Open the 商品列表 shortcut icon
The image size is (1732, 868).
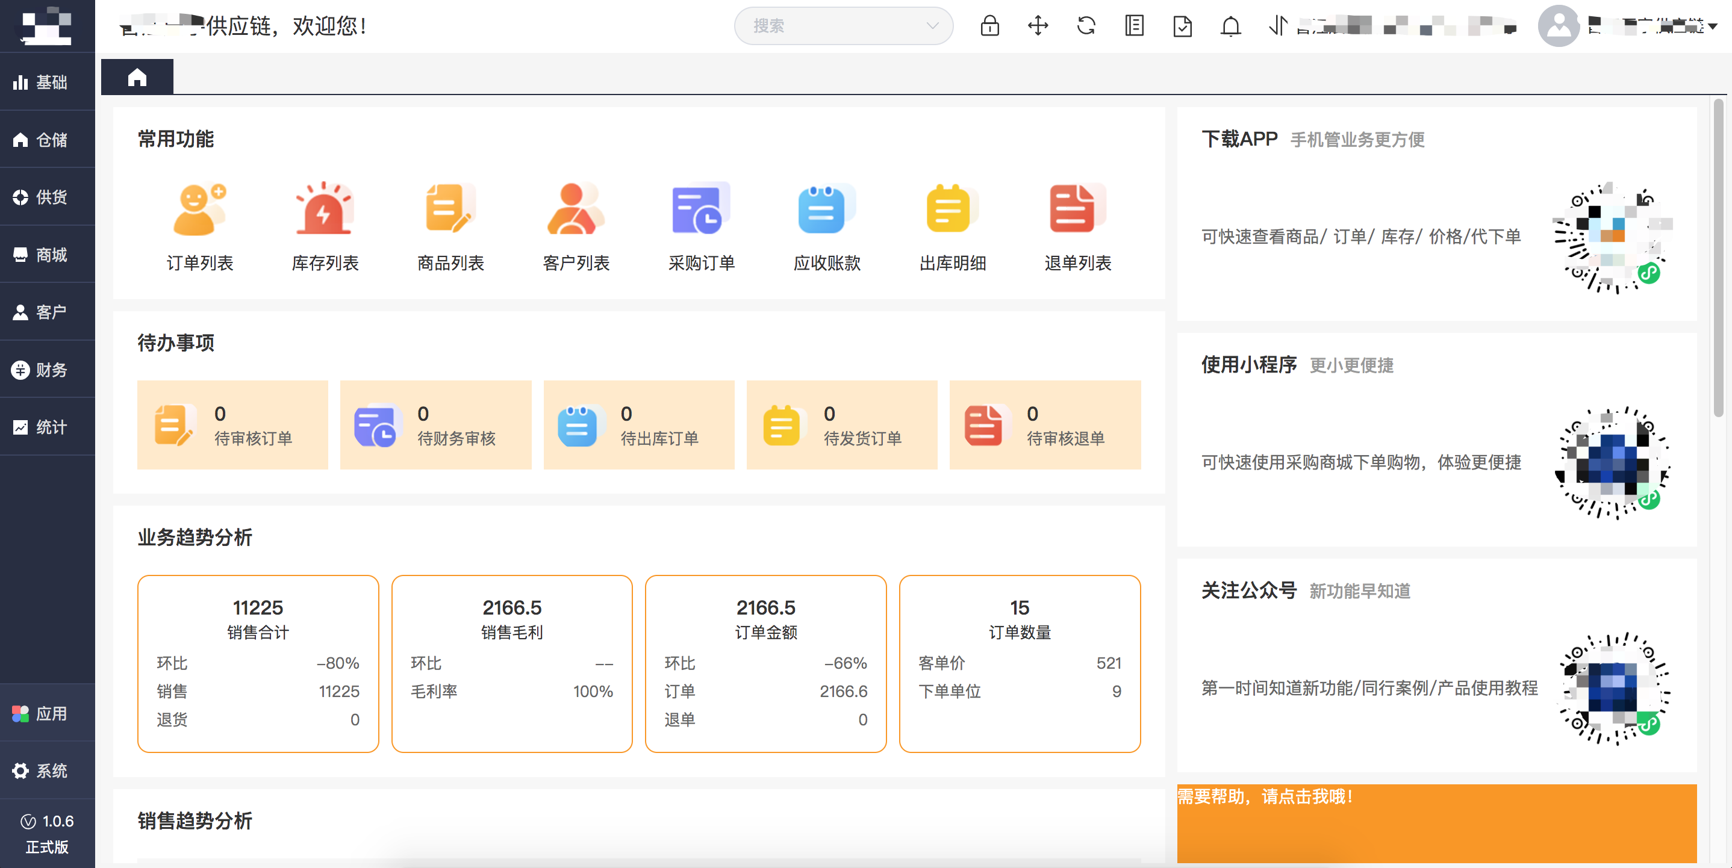tap(450, 209)
